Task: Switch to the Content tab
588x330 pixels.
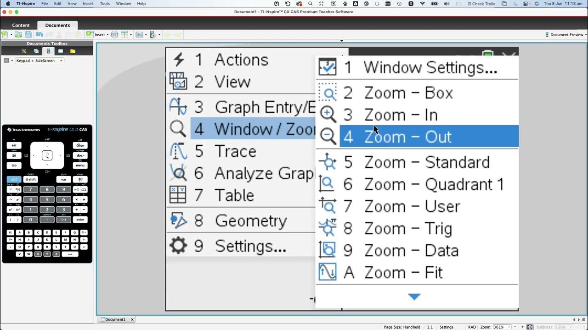Action: click(x=21, y=25)
